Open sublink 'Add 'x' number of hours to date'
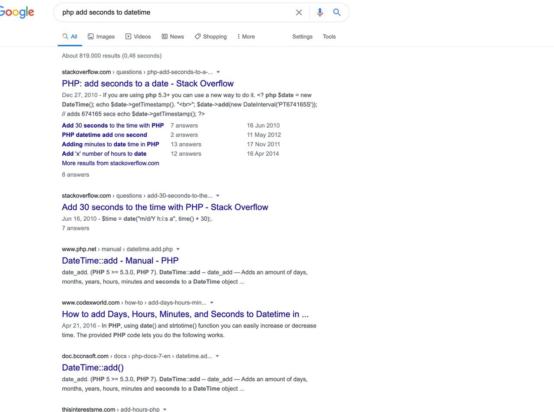The height and width of the screenshot is (412, 554). pyautogui.click(x=104, y=154)
